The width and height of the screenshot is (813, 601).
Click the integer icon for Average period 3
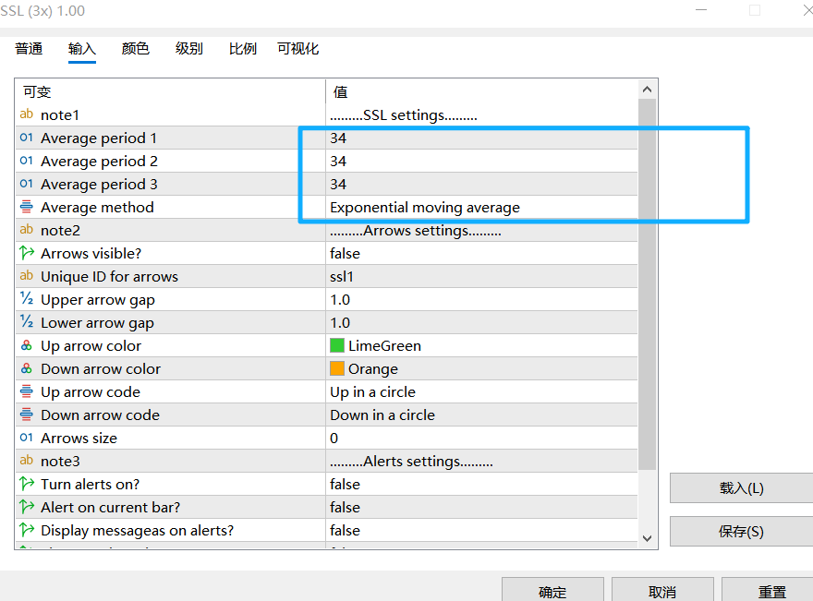[27, 184]
